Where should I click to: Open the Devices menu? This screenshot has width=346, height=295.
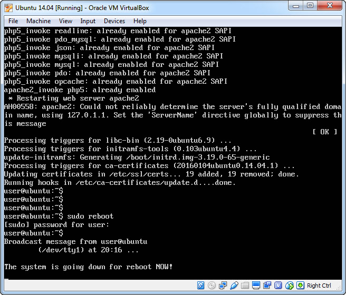click(114, 21)
